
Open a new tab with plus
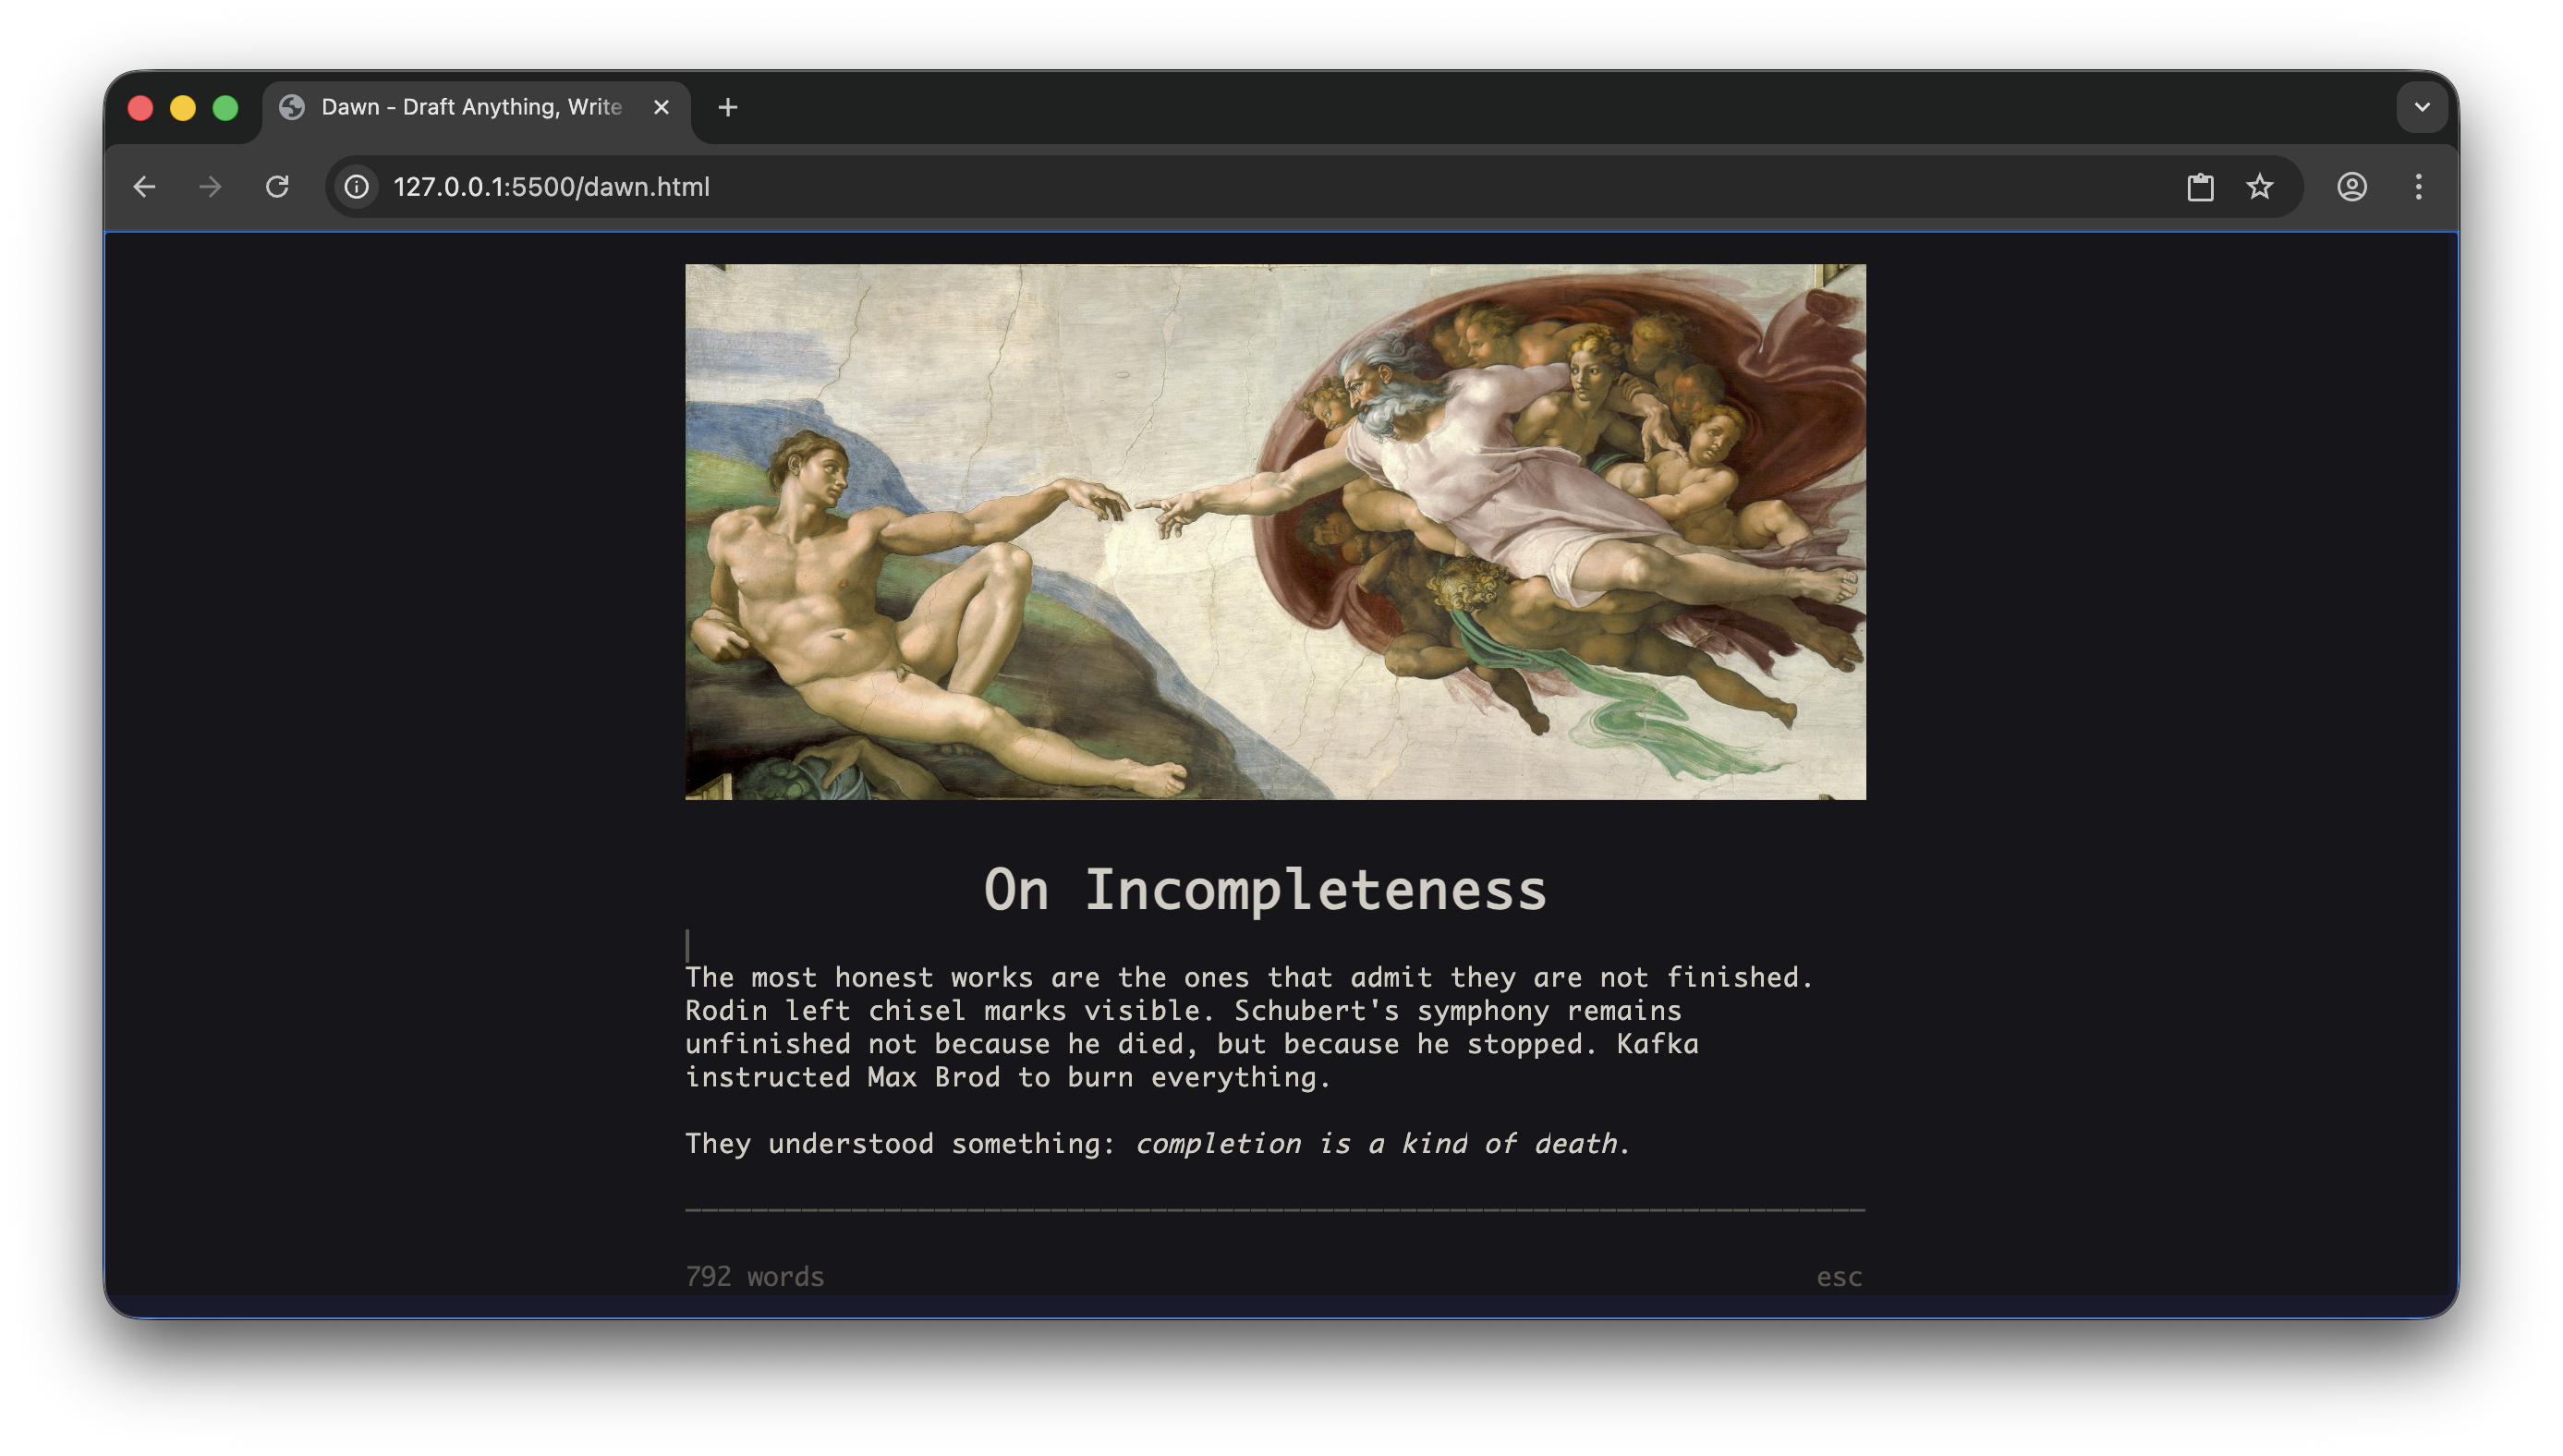[728, 107]
